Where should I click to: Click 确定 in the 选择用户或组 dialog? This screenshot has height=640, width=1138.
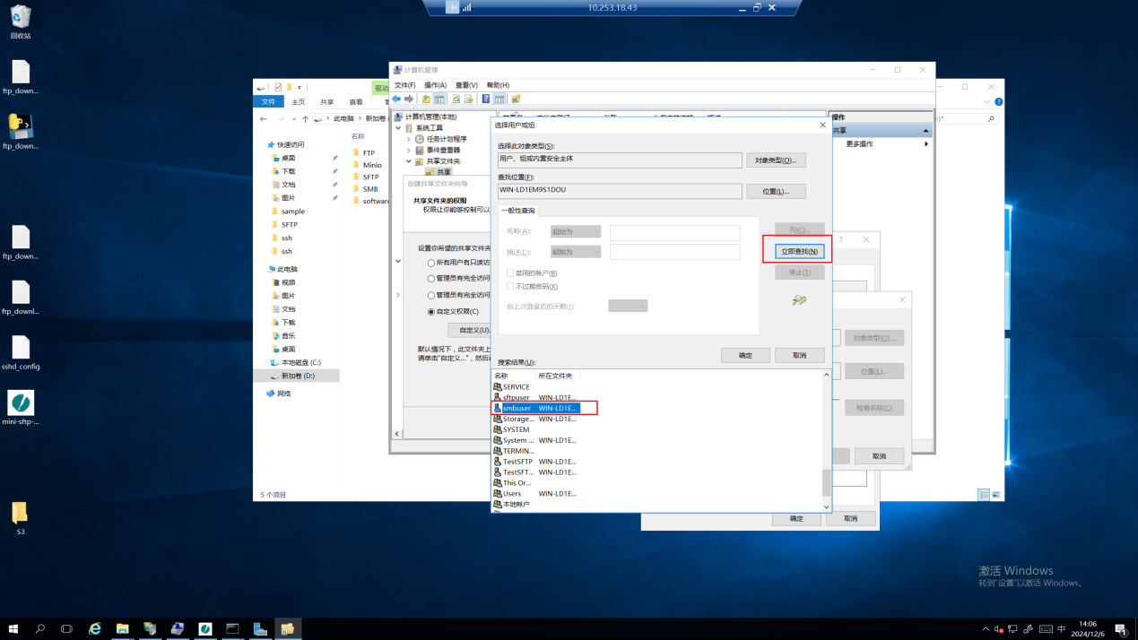(746, 356)
